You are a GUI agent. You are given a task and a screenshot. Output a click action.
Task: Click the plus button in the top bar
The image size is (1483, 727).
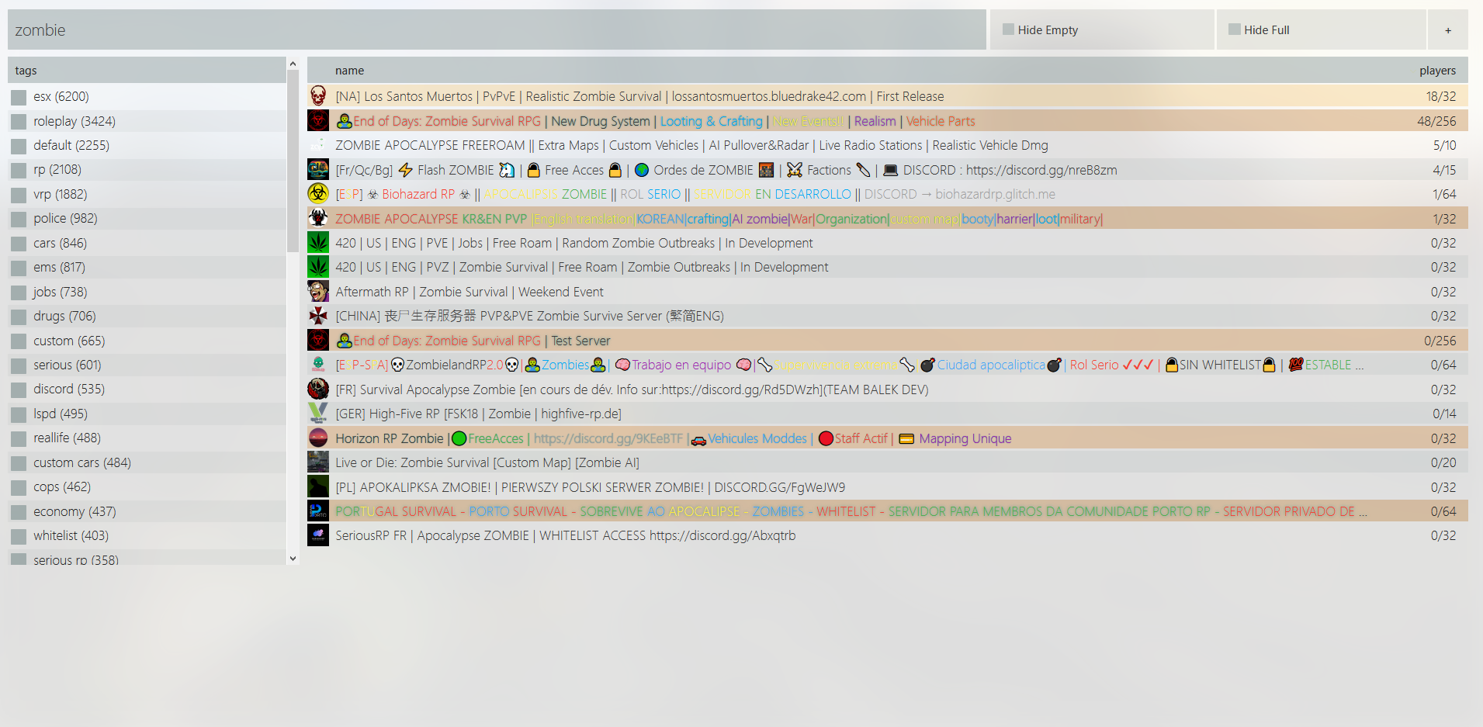tap(1448, 30)
